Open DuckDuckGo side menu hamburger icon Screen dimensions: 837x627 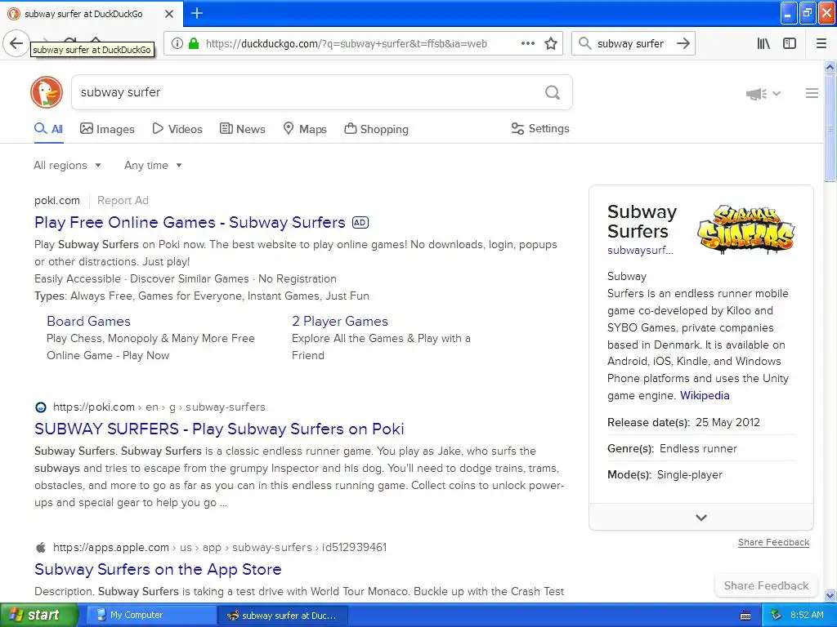[812, 93]
